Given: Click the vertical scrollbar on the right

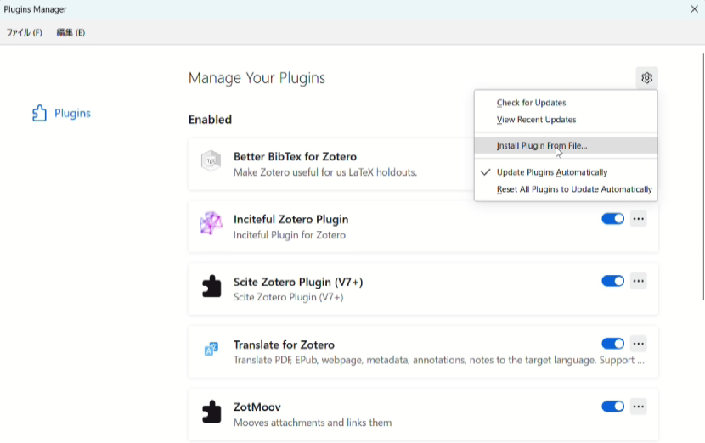Looking at the screenshot, I should tap(703, 177).
